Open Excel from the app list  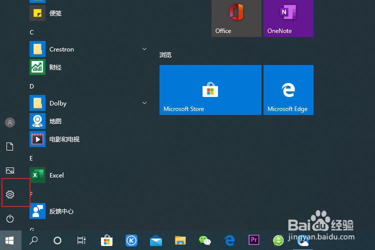(88, 175)
